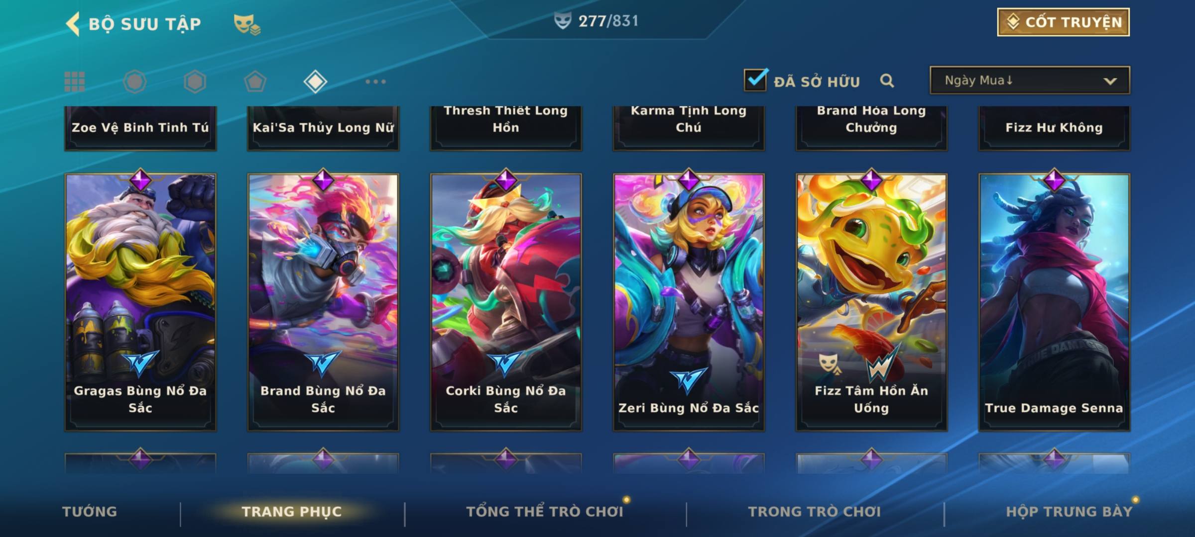Select the pentagon rarity filter icon
1195x537 pixels.
pos(255,82)
